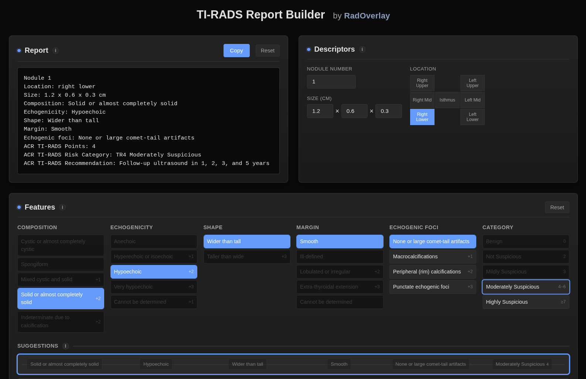Select Not Suspicious category
This screenshot has width=586, height=379.
(x=526, y=256)
